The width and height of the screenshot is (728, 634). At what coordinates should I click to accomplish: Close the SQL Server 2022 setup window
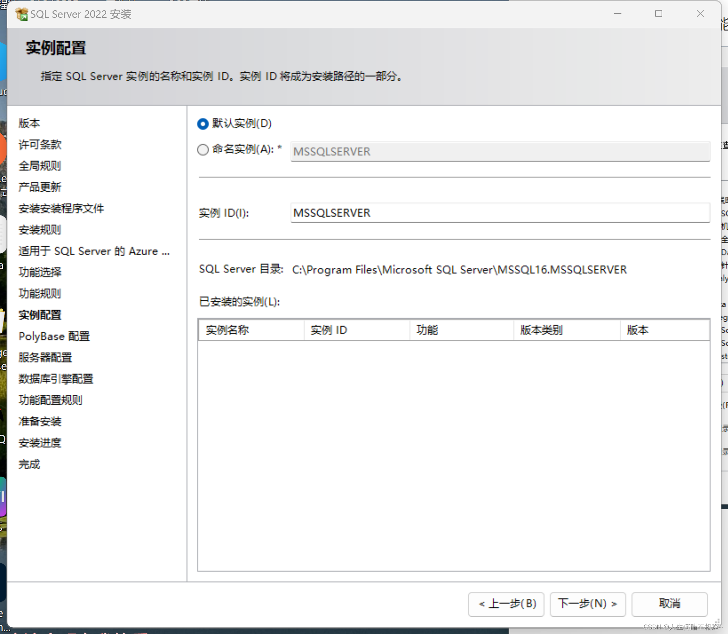click(700, 14)
